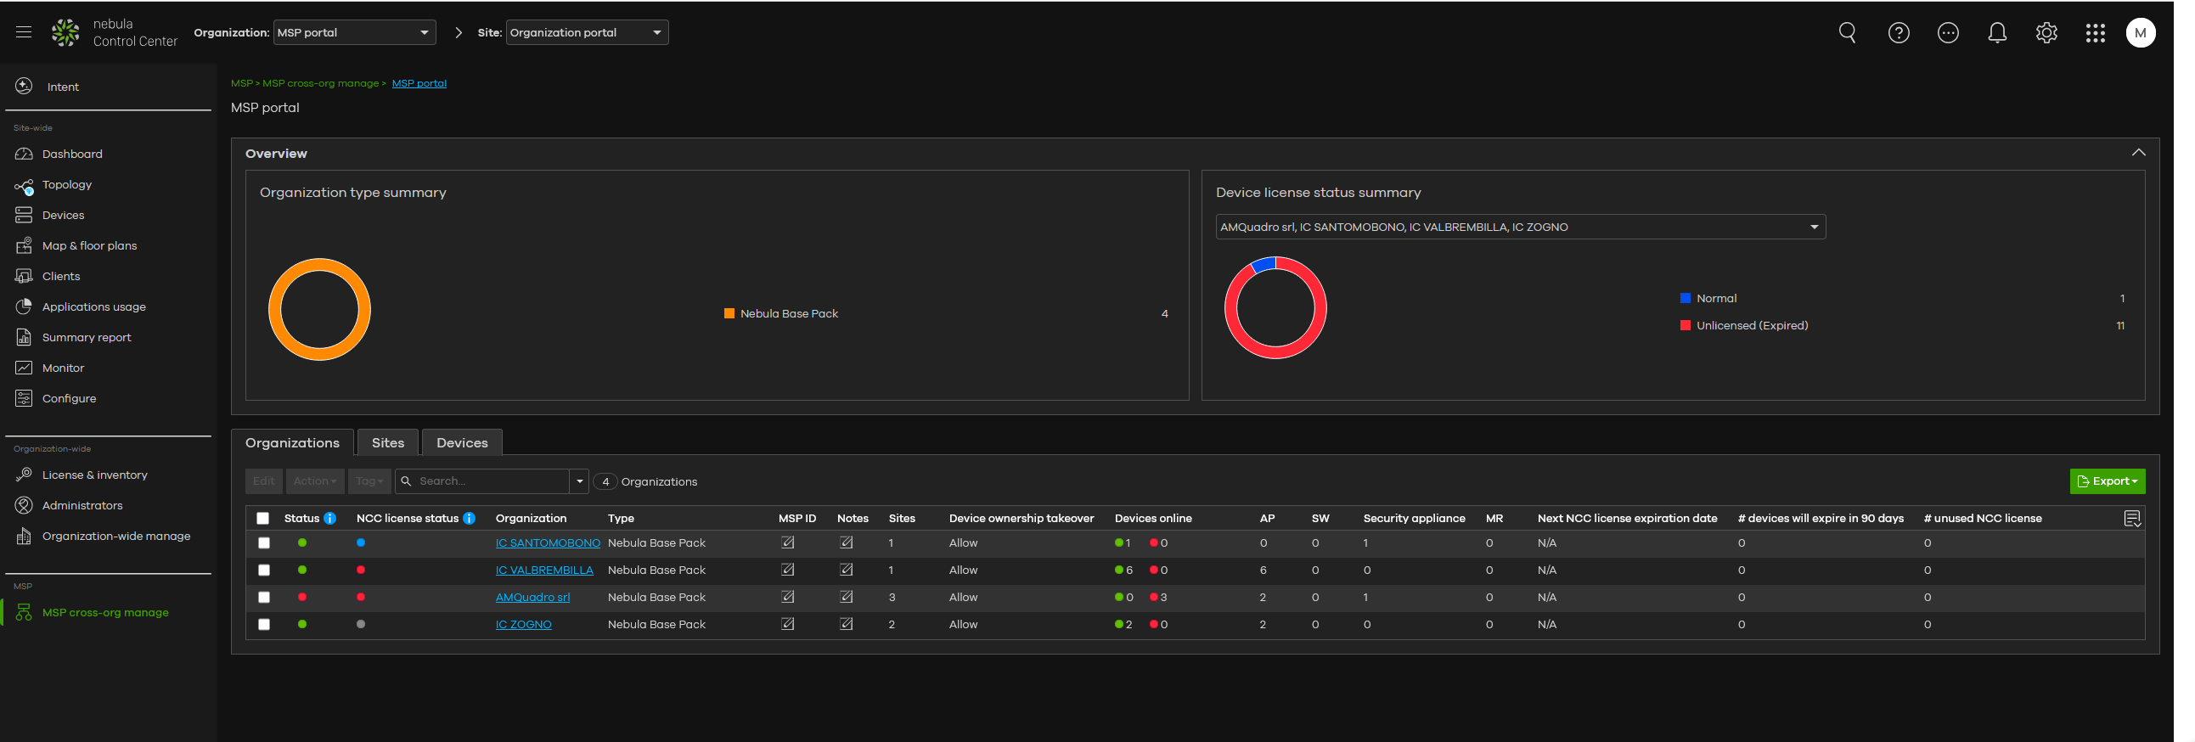
Task: Click the Summary report icon
Action: point(24,337)
